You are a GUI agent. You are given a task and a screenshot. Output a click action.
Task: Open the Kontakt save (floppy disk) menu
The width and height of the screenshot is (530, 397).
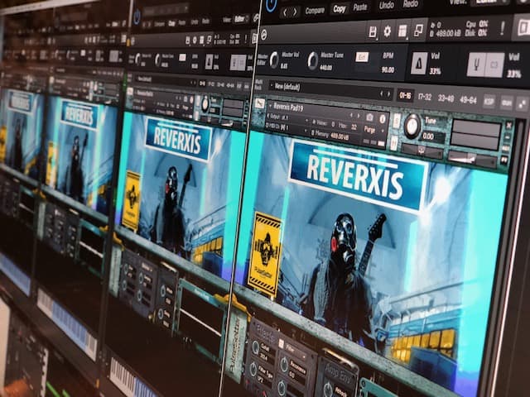[x=372, y=32]
